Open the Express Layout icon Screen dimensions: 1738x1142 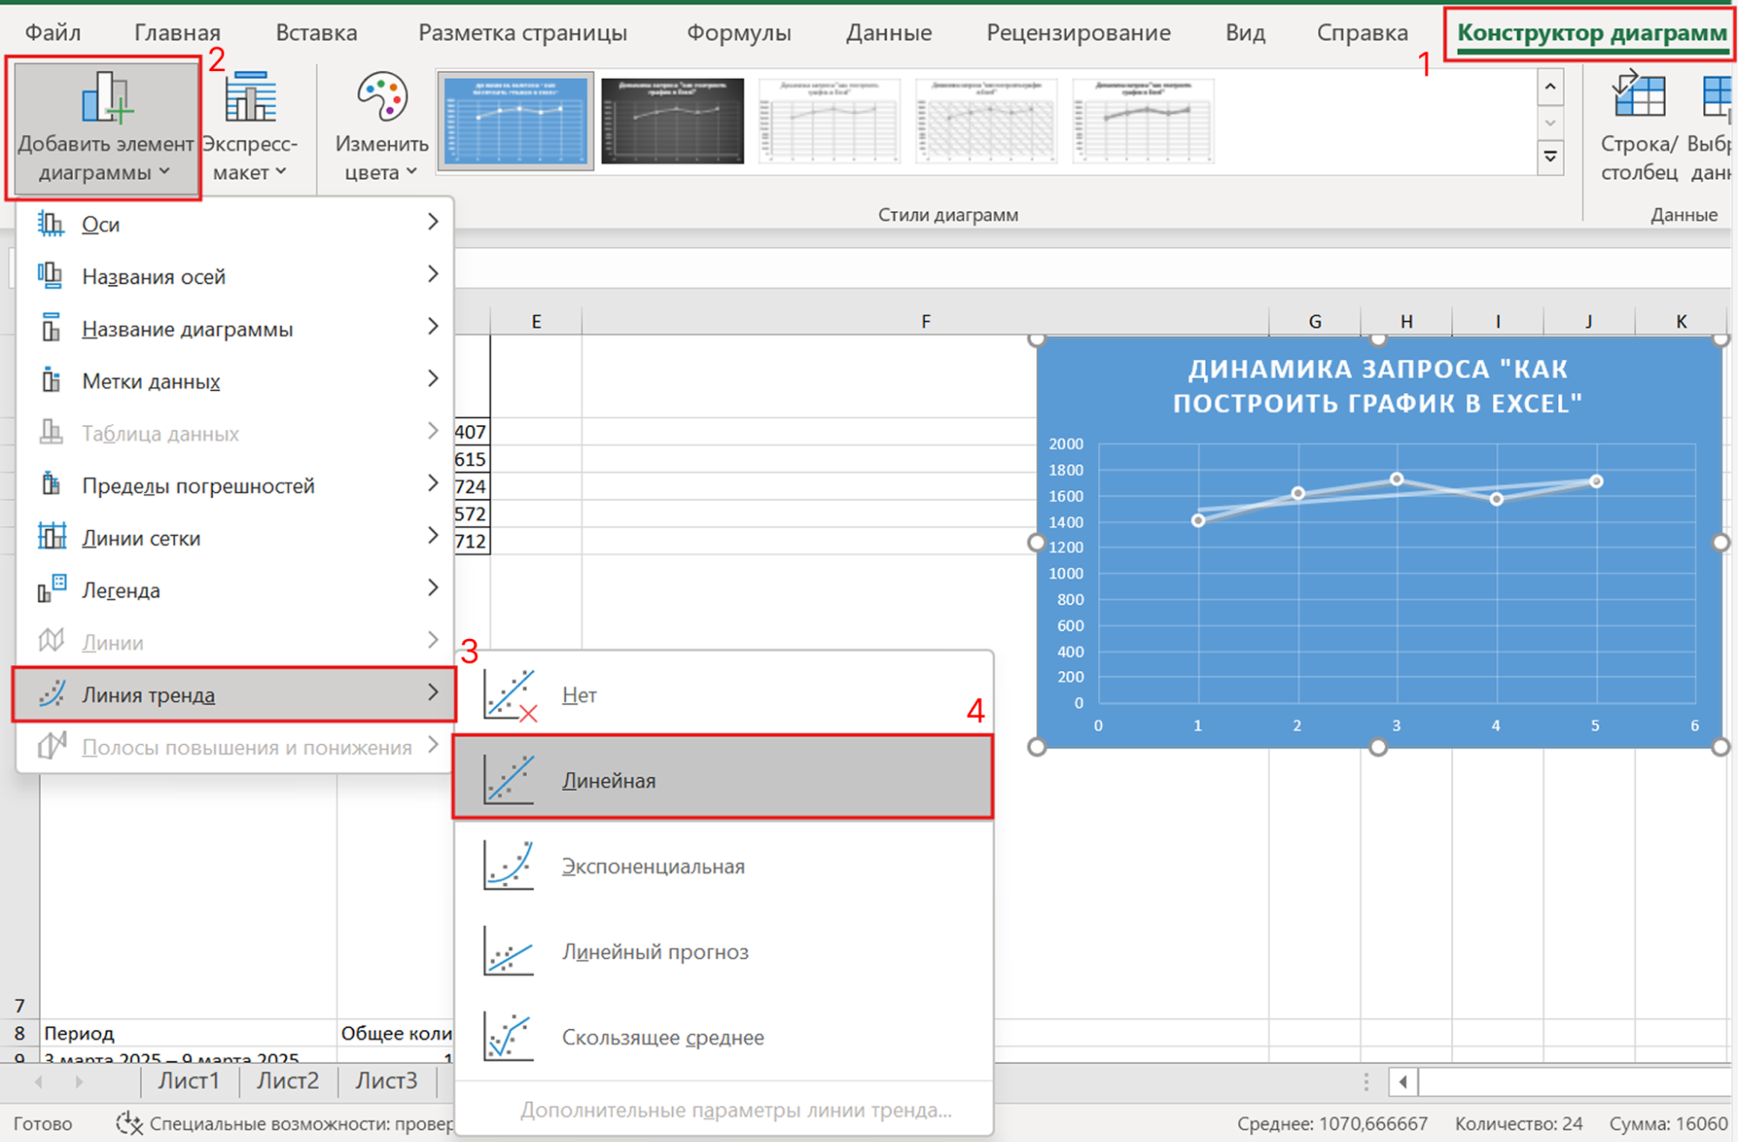pyautogui.click(x=250, y=97)
